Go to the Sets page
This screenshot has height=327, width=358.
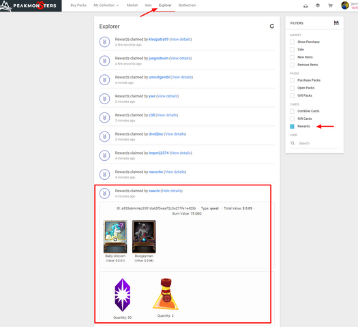pos(148,5)
